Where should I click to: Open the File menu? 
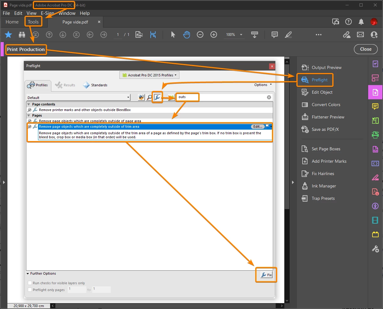6,13
